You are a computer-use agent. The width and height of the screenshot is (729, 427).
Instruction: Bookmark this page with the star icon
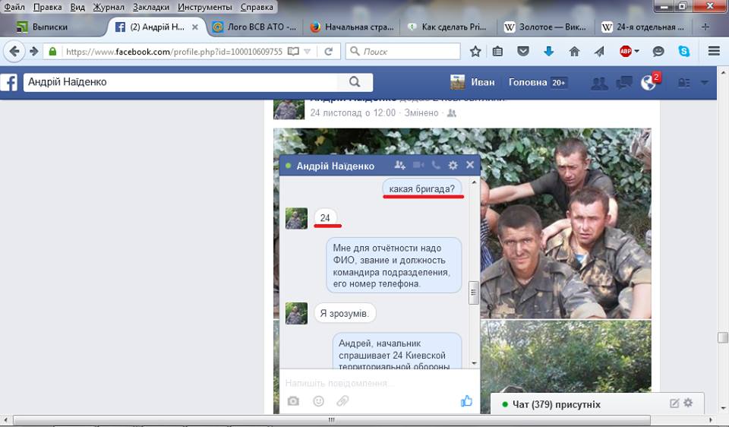475,52
